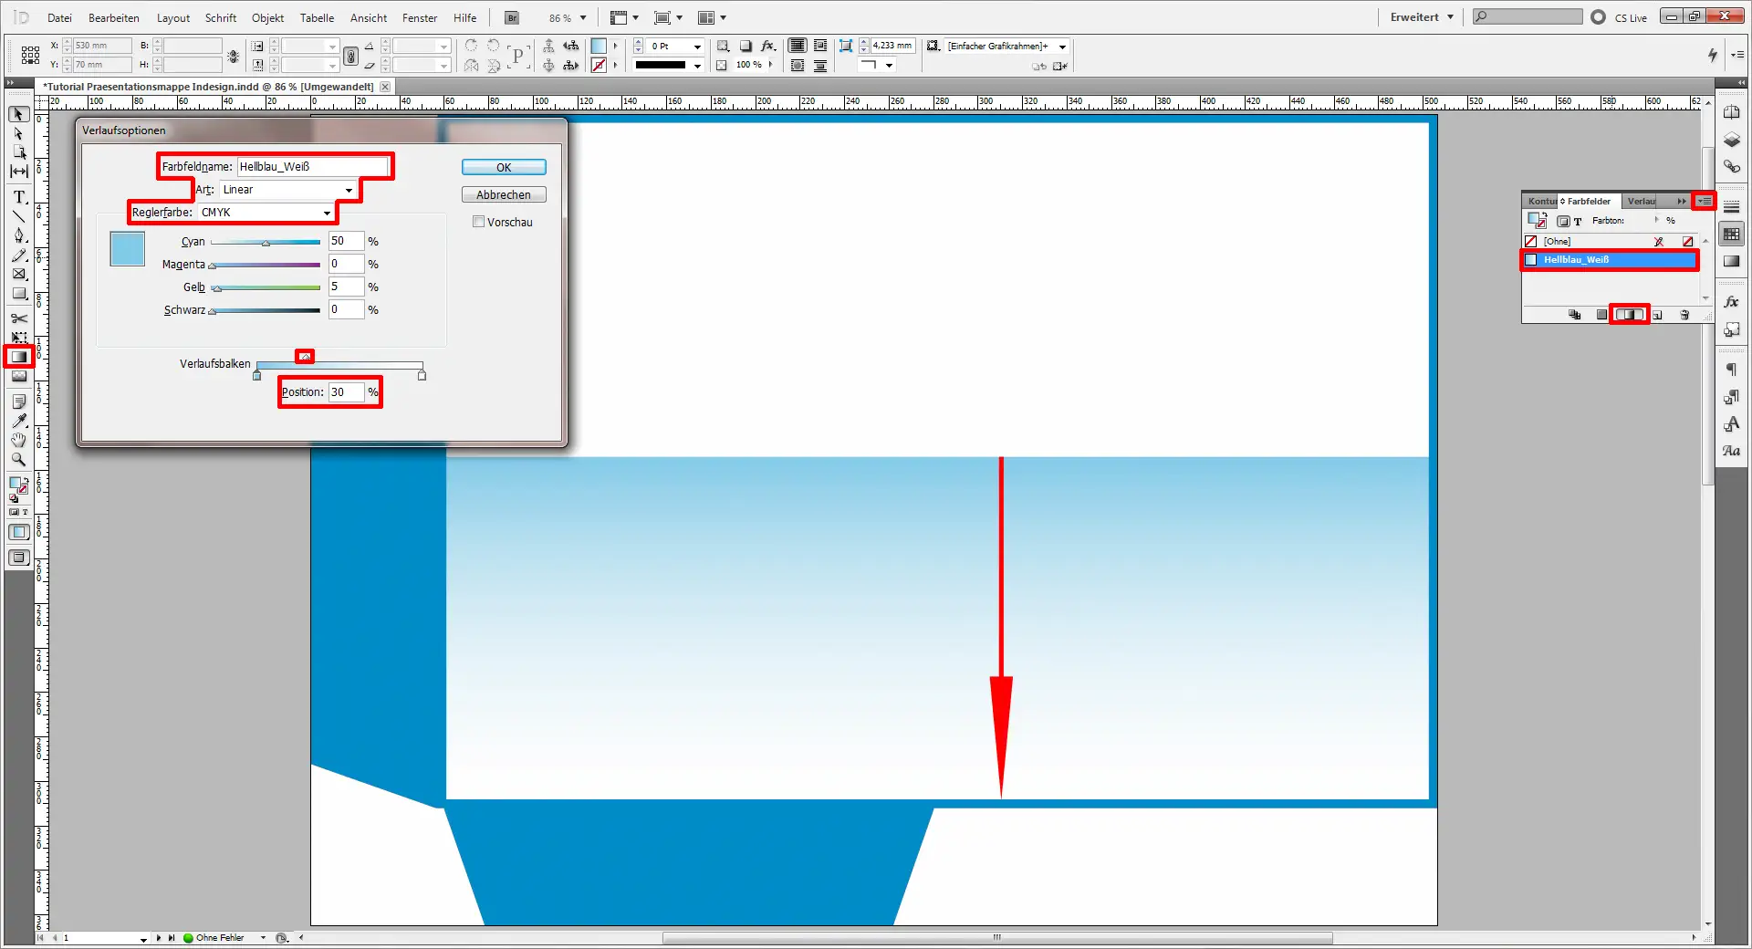Select the Zoom tool
The height and width of the screenshot is (949, 1752).
tap(18, 460)
